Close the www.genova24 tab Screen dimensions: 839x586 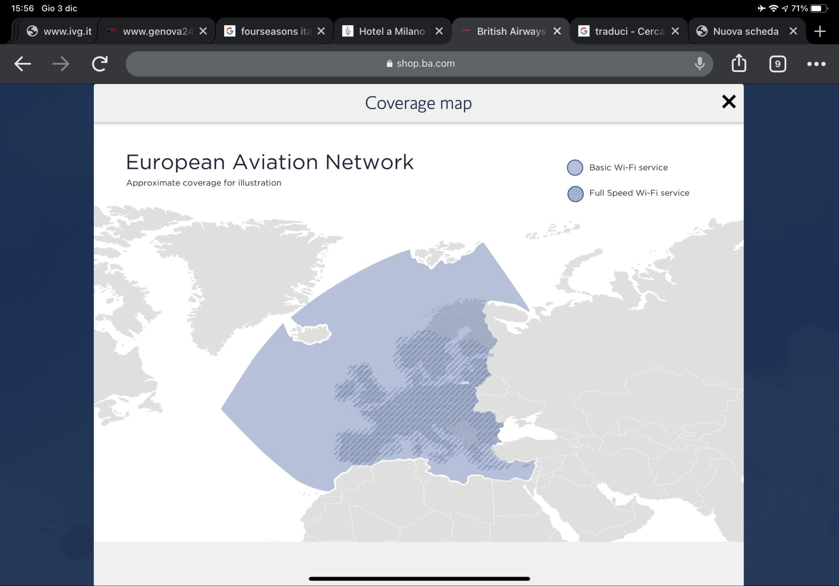[x=203, y=31]
